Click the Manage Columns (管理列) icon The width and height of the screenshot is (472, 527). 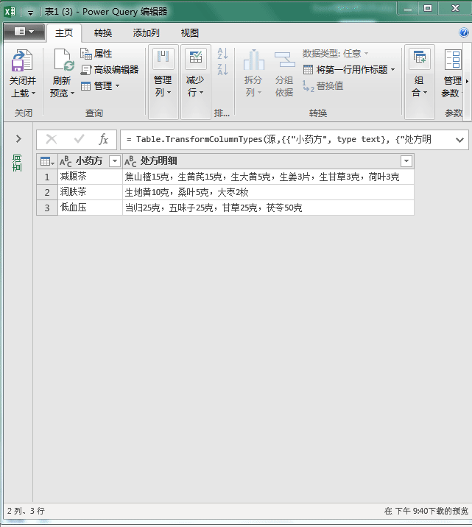pos(163,58)
